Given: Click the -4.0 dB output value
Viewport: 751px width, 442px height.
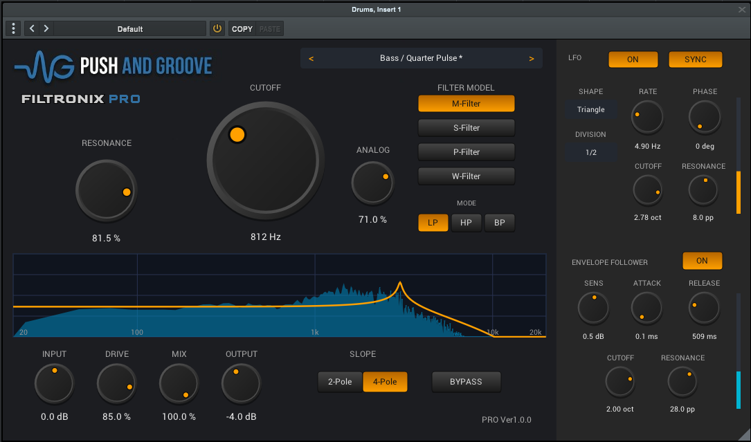Looking at the screenshot, I should pyautogui.click(x=241, y=416).
